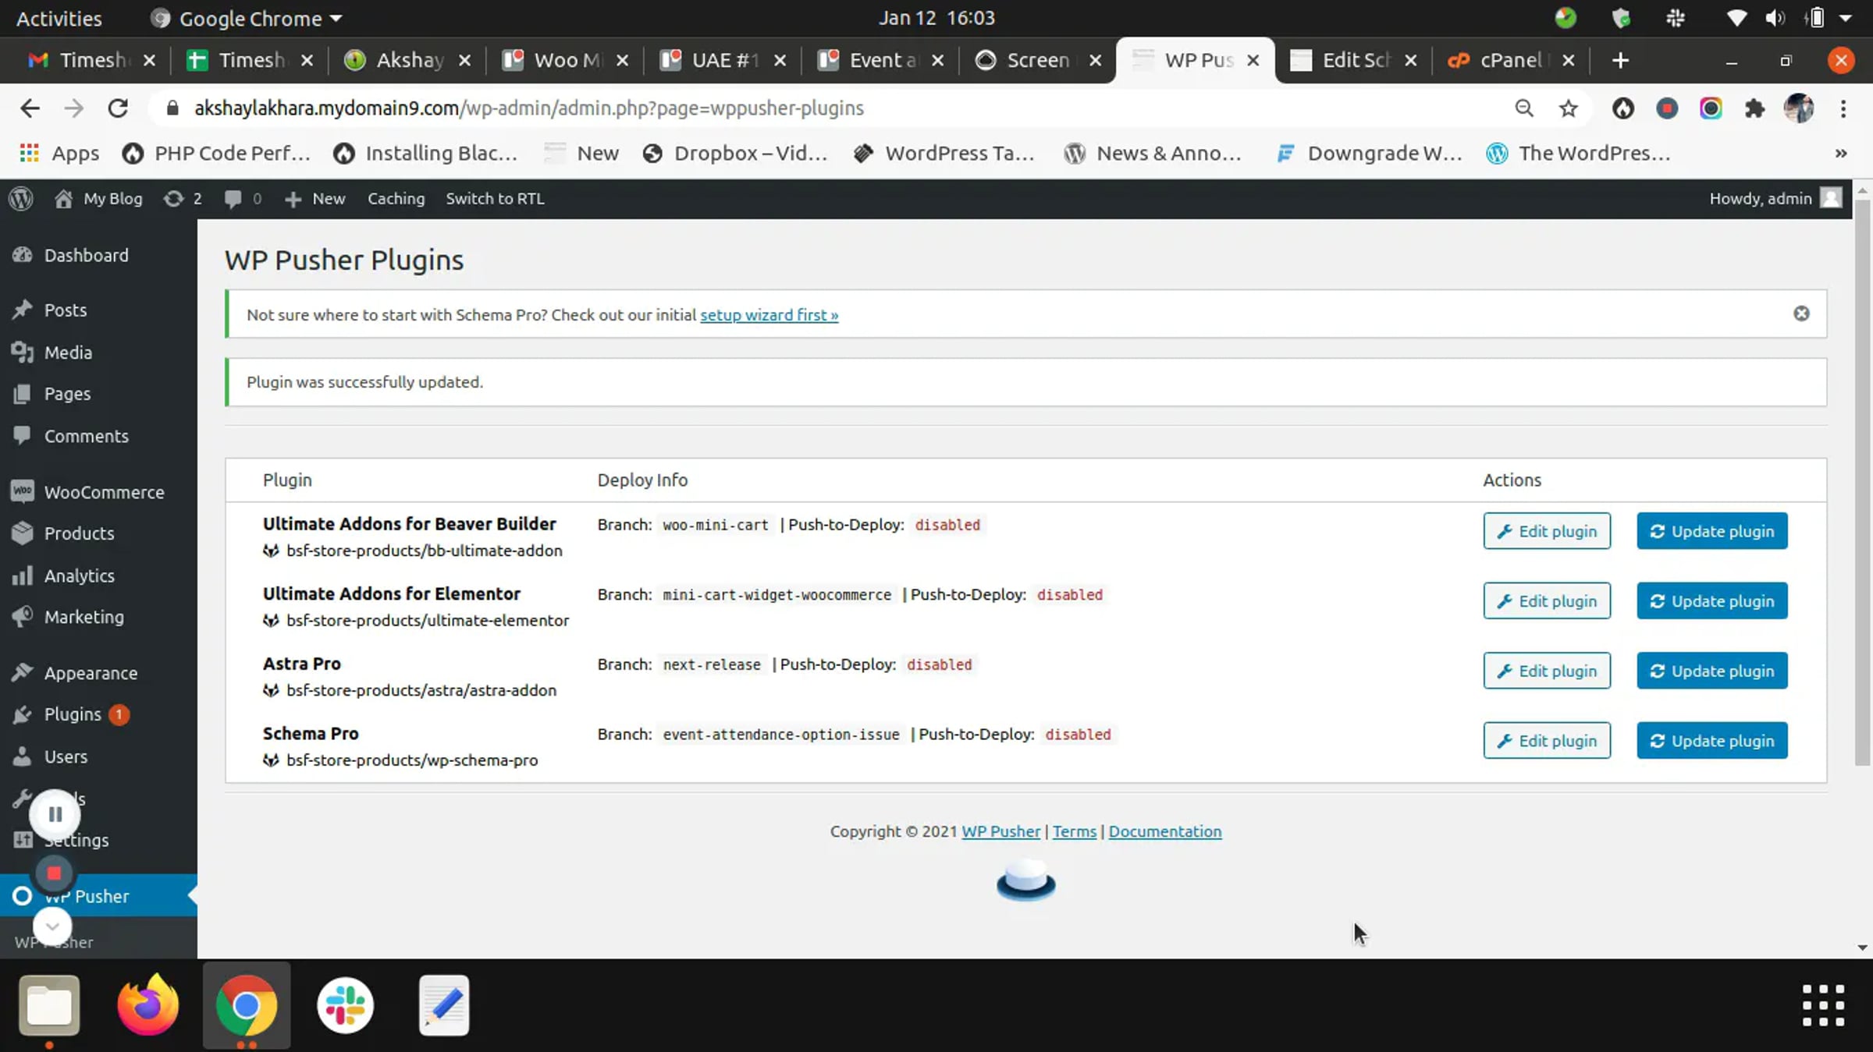Screen dimensions: 1873x1052
Task: Update the Astra Pro plugin
Action: point(1711,671)
